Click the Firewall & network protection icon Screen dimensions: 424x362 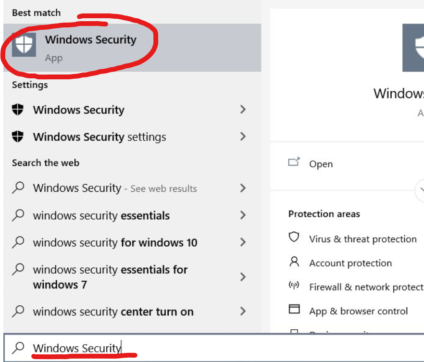point(294,287)
